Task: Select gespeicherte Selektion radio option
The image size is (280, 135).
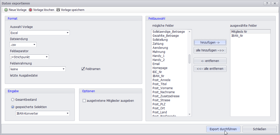Action: tap(13, 107)
